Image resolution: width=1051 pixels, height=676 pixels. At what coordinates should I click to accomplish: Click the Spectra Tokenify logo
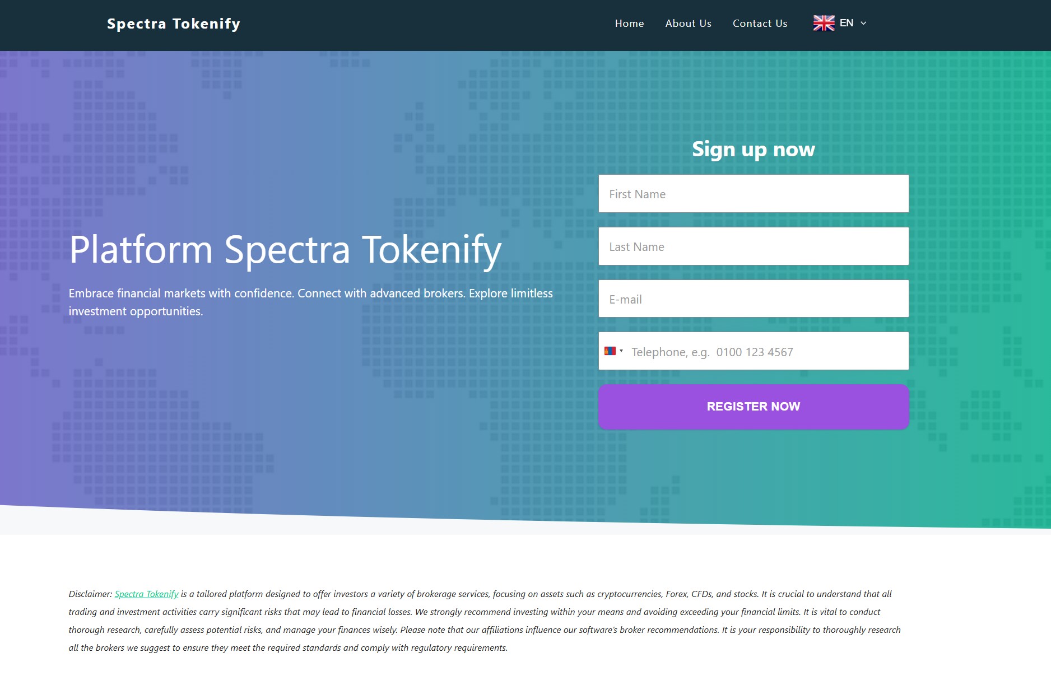[174, 24]
